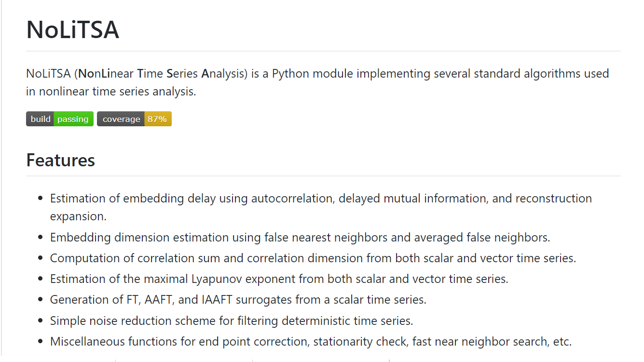The image size is (644, 362).
Task: Click the gray 'coverage' badge label
Action: coord(121,119)
